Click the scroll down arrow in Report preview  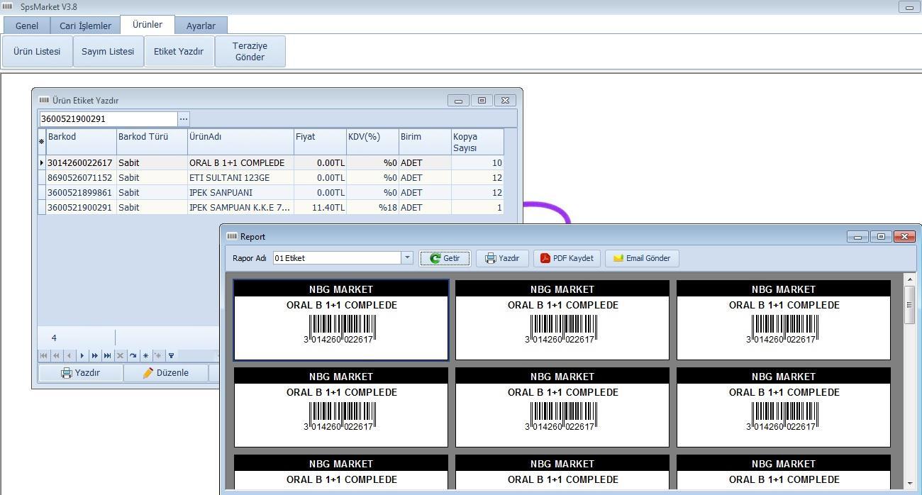(910, 483)
